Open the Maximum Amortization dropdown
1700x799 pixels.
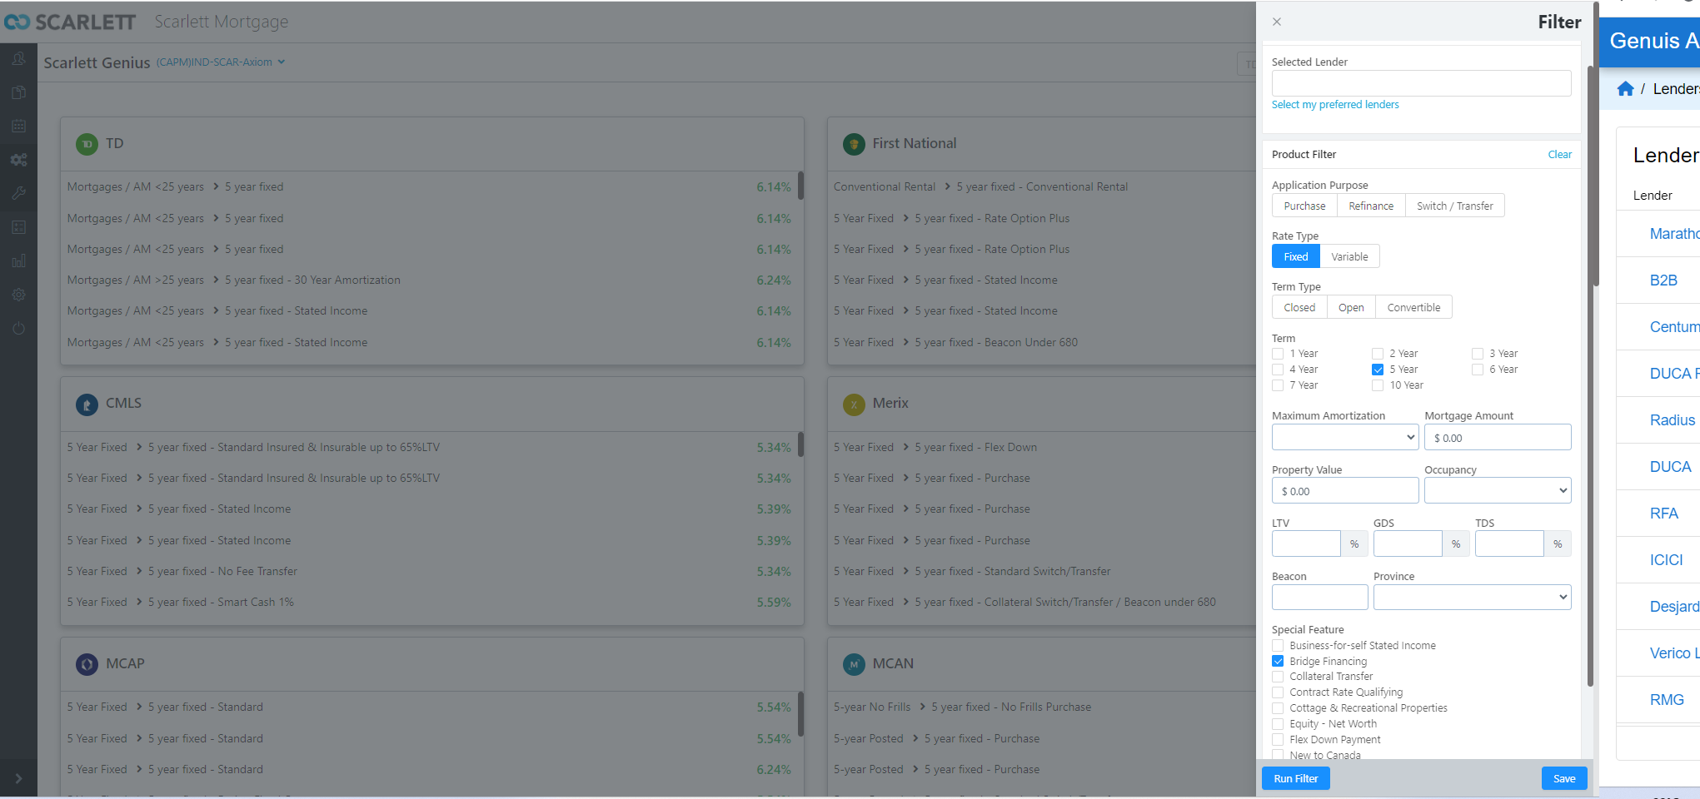(1345, 437)
